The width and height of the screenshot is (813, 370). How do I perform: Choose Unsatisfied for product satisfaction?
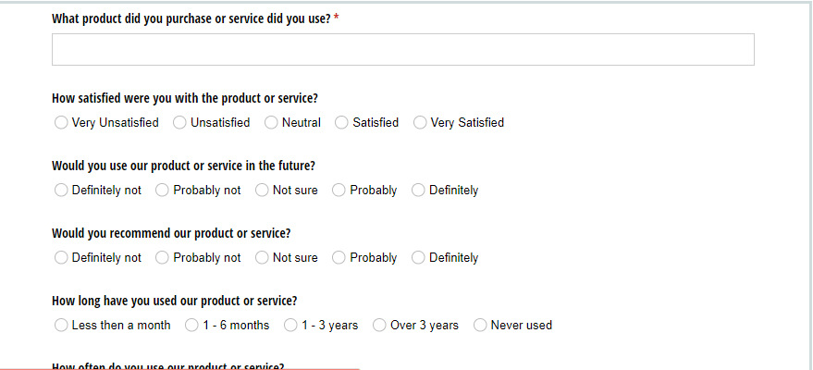(x=179, y=123)
